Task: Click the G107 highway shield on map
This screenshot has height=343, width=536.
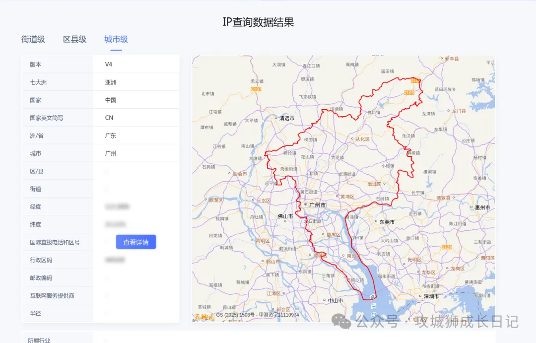Action: click(257, 89)
